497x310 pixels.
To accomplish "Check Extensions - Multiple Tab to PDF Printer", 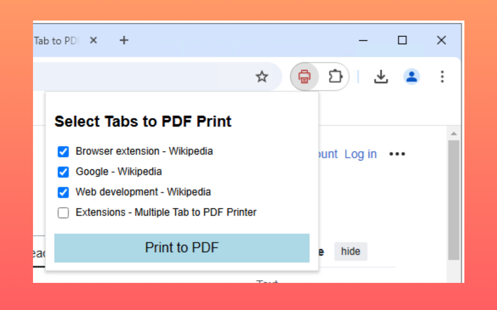I will point(63,213).
